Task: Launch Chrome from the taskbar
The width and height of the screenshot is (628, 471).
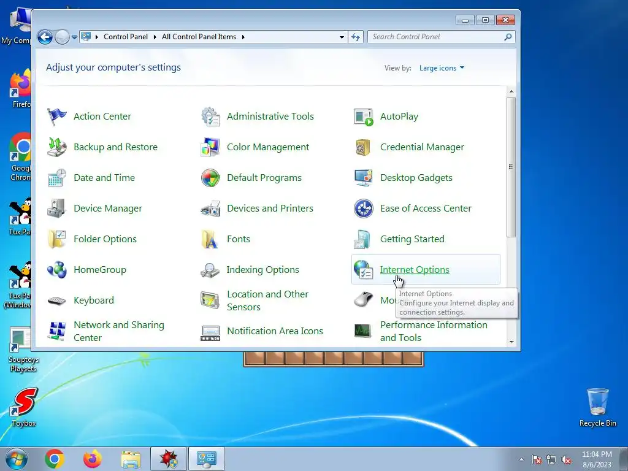Action: [x=55, y=459]
